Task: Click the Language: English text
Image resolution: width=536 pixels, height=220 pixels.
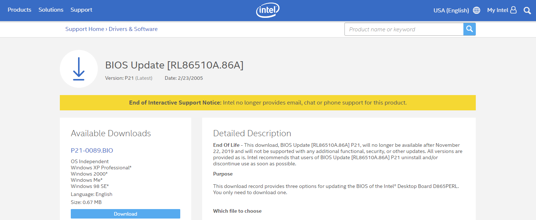Action: pos(92,194)
